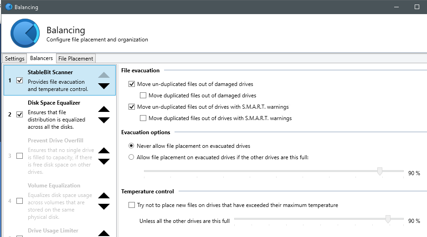427x237 pixels.
Task: Uncheck Move un-duplicated files out of damaged drives
Action: [x=132, y=84]
